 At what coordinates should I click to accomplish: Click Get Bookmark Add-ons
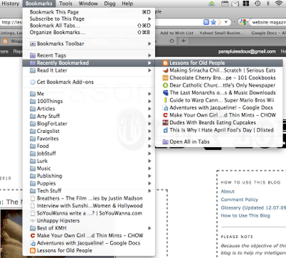click(89, 82)
